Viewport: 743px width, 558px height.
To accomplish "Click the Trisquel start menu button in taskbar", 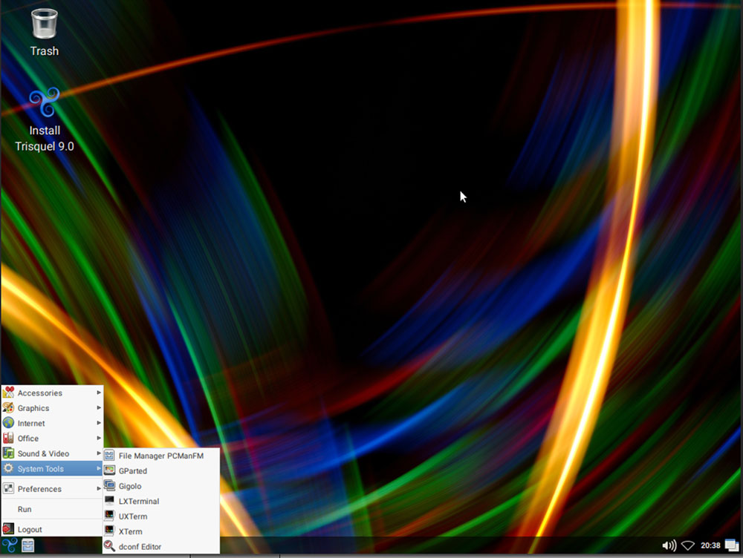I will 9,546.
